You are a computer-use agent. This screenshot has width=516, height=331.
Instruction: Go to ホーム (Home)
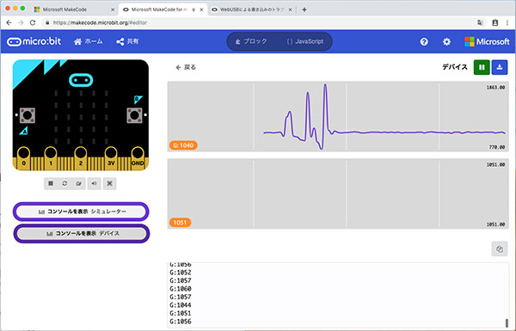tap(89, 41)
